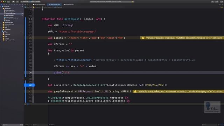Screen dimensions: 224x126
Task: Click the build status activity bar
Action: pyautogui.click(x=112, y=1)
